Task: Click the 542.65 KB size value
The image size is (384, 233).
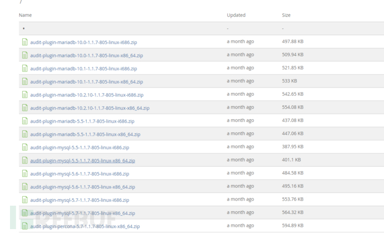Action: (293, 94)
